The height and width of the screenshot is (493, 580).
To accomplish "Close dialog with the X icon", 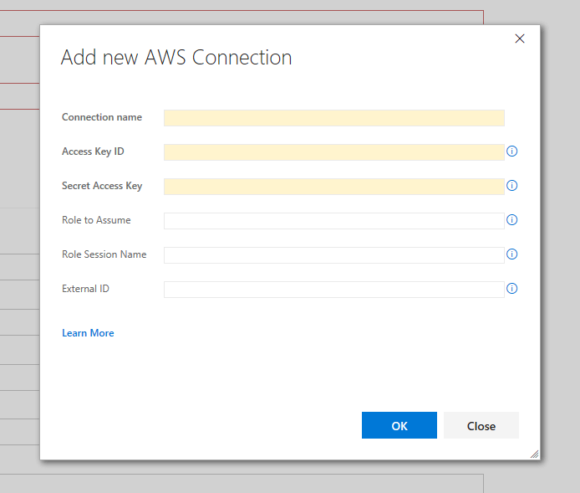I will pos(519,39).
